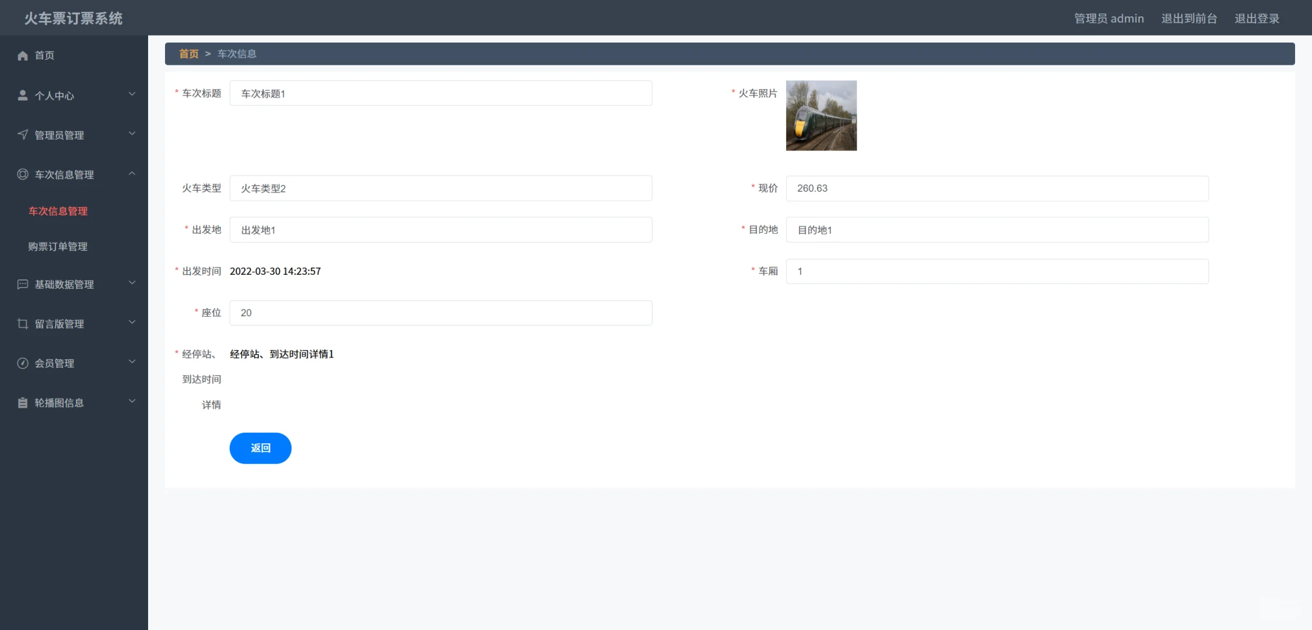Open the 首页 breadcrumb link
The width and height of the screenshot is (1312, 630).
[188, 53]
